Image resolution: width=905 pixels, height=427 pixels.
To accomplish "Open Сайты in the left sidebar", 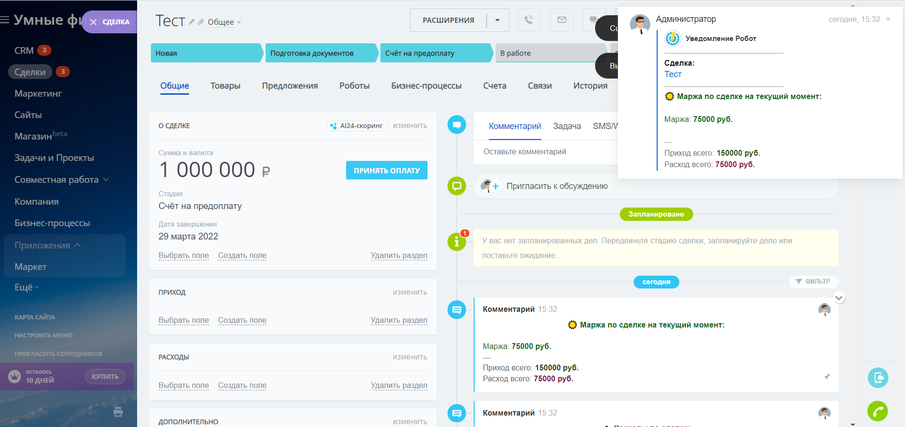I will [28, 115].
